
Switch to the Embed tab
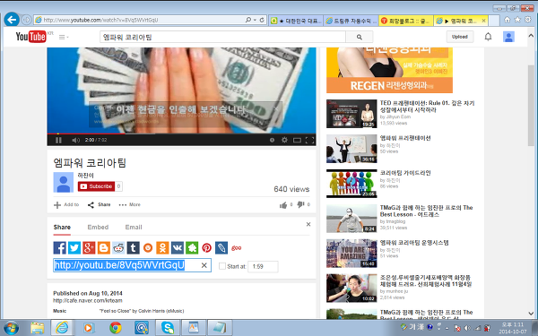[x=98, y=227]
